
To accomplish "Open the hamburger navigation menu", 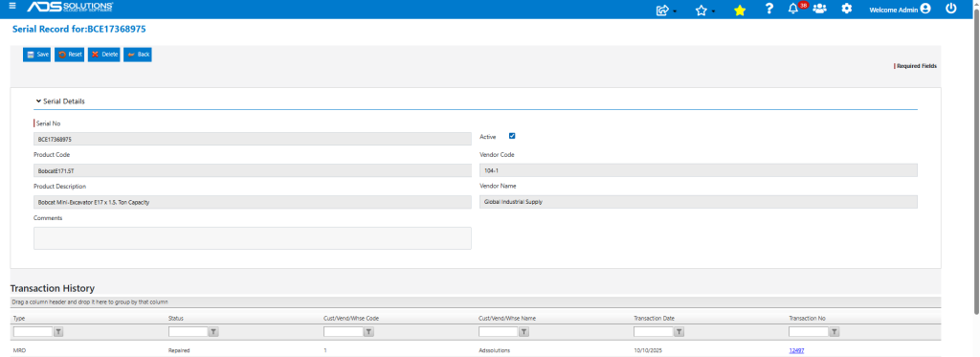I will click(12, 7).
